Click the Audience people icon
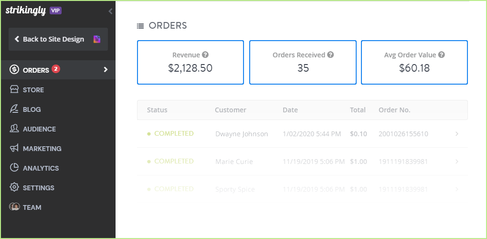The height and width of the screenshot is (239, 487). coord(14,129)
